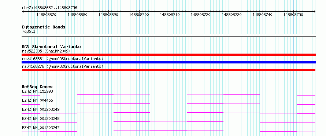Select the blue nsv4168881 variant bar

click(x=168, y=62)
